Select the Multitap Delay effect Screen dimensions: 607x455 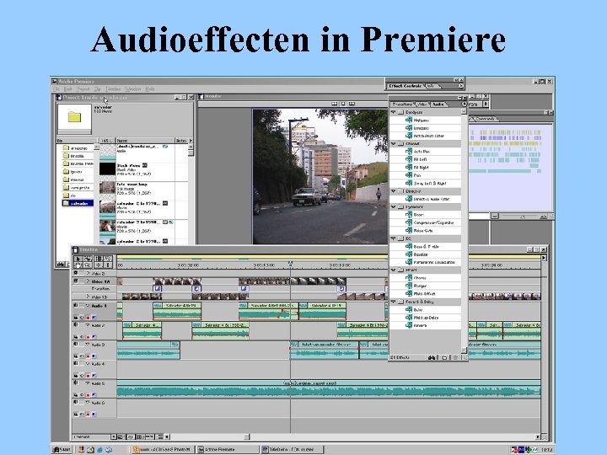[426, 318]
